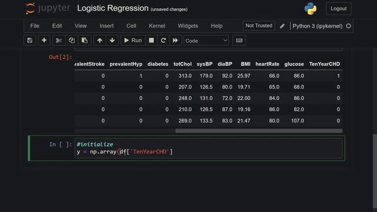Restart the kernel icon

(x=163, y=41)
